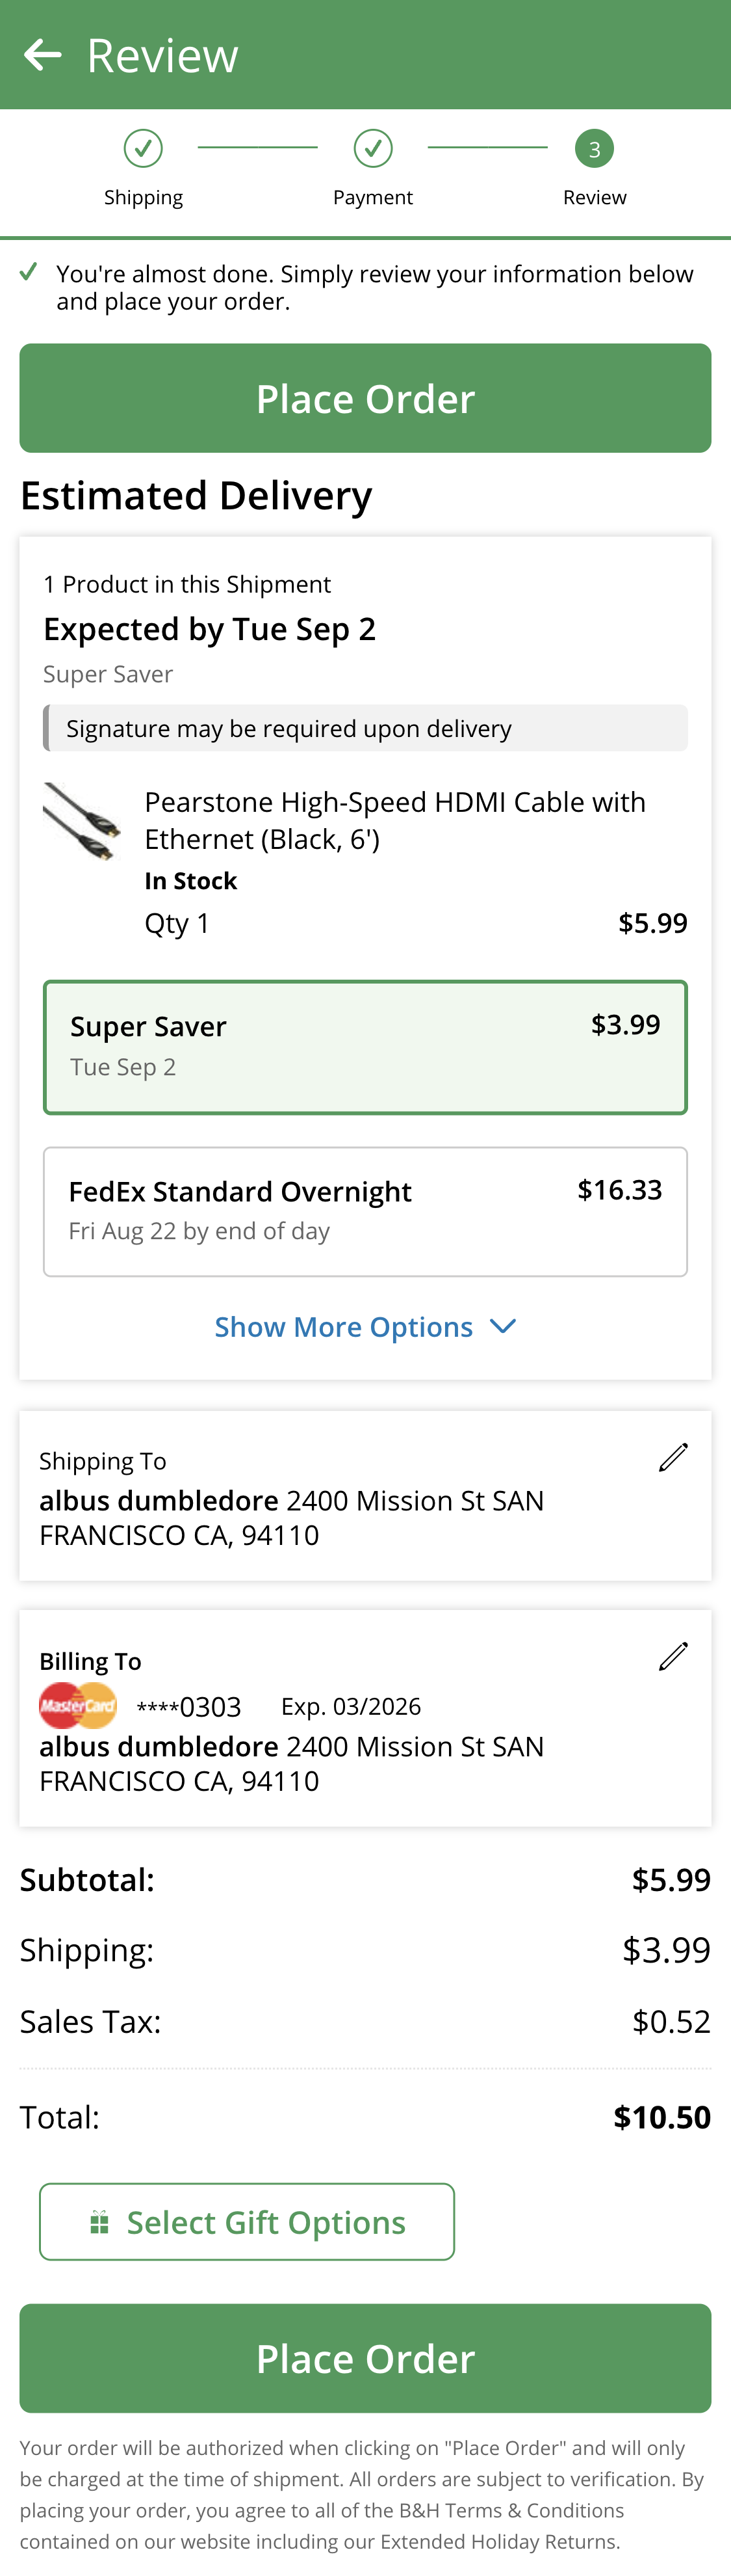The height and width of the screenshot is (2576, 731).
Task: Click the edit pencil next to Shipping To
Action: click(x=673, y=1457)
